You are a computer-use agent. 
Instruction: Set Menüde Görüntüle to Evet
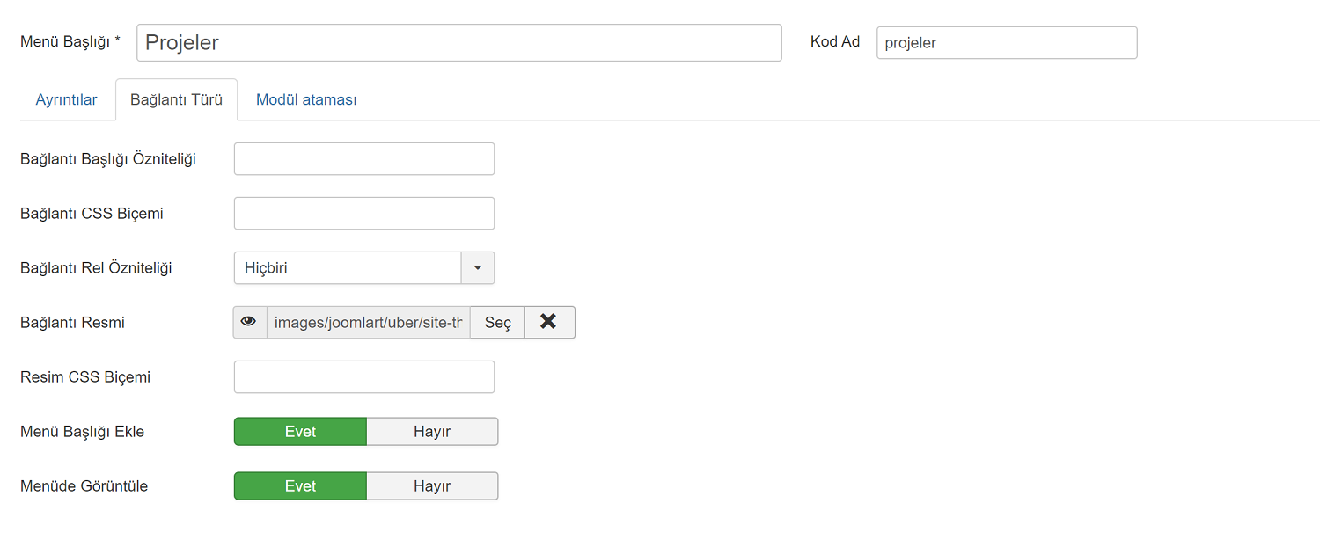[300, 486]
